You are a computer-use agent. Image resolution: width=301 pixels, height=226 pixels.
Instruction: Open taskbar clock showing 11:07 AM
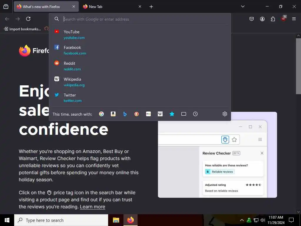pos(276,220)
